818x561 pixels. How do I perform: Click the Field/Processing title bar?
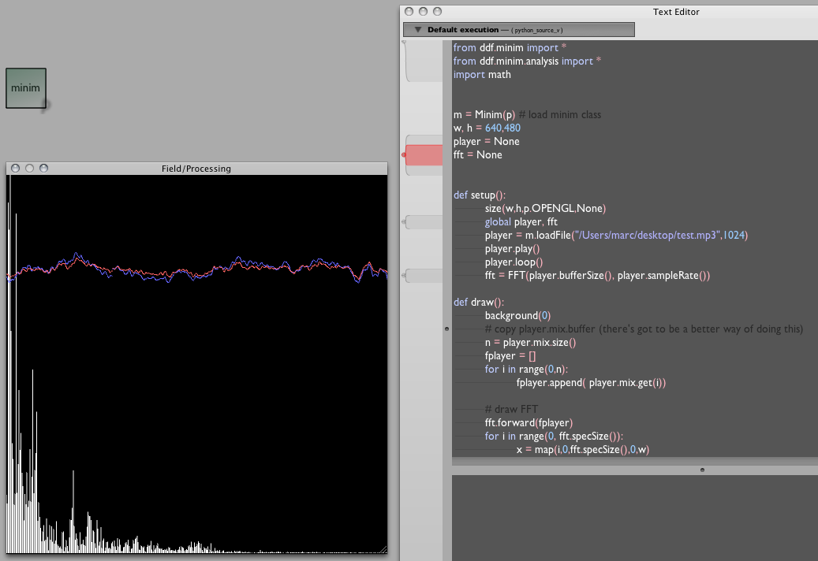point(196,169)
